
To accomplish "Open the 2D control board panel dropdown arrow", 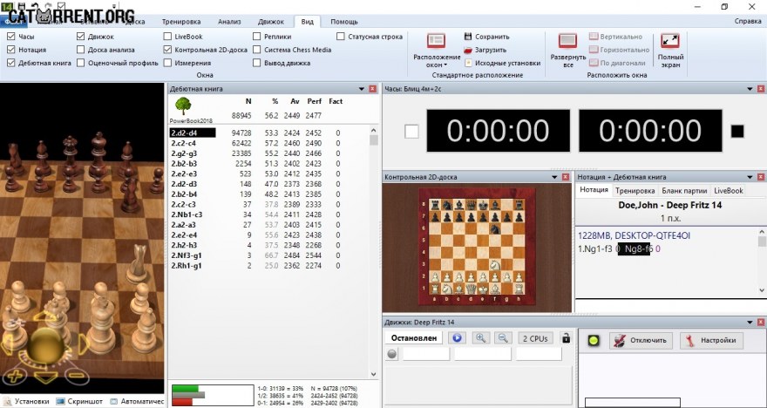I will coord(554,177).
